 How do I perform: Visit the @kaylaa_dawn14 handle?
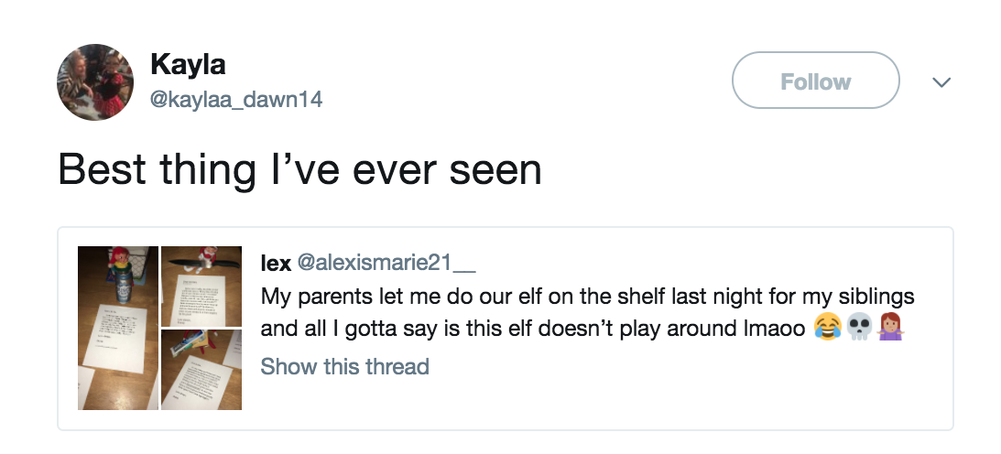(235, 99)
